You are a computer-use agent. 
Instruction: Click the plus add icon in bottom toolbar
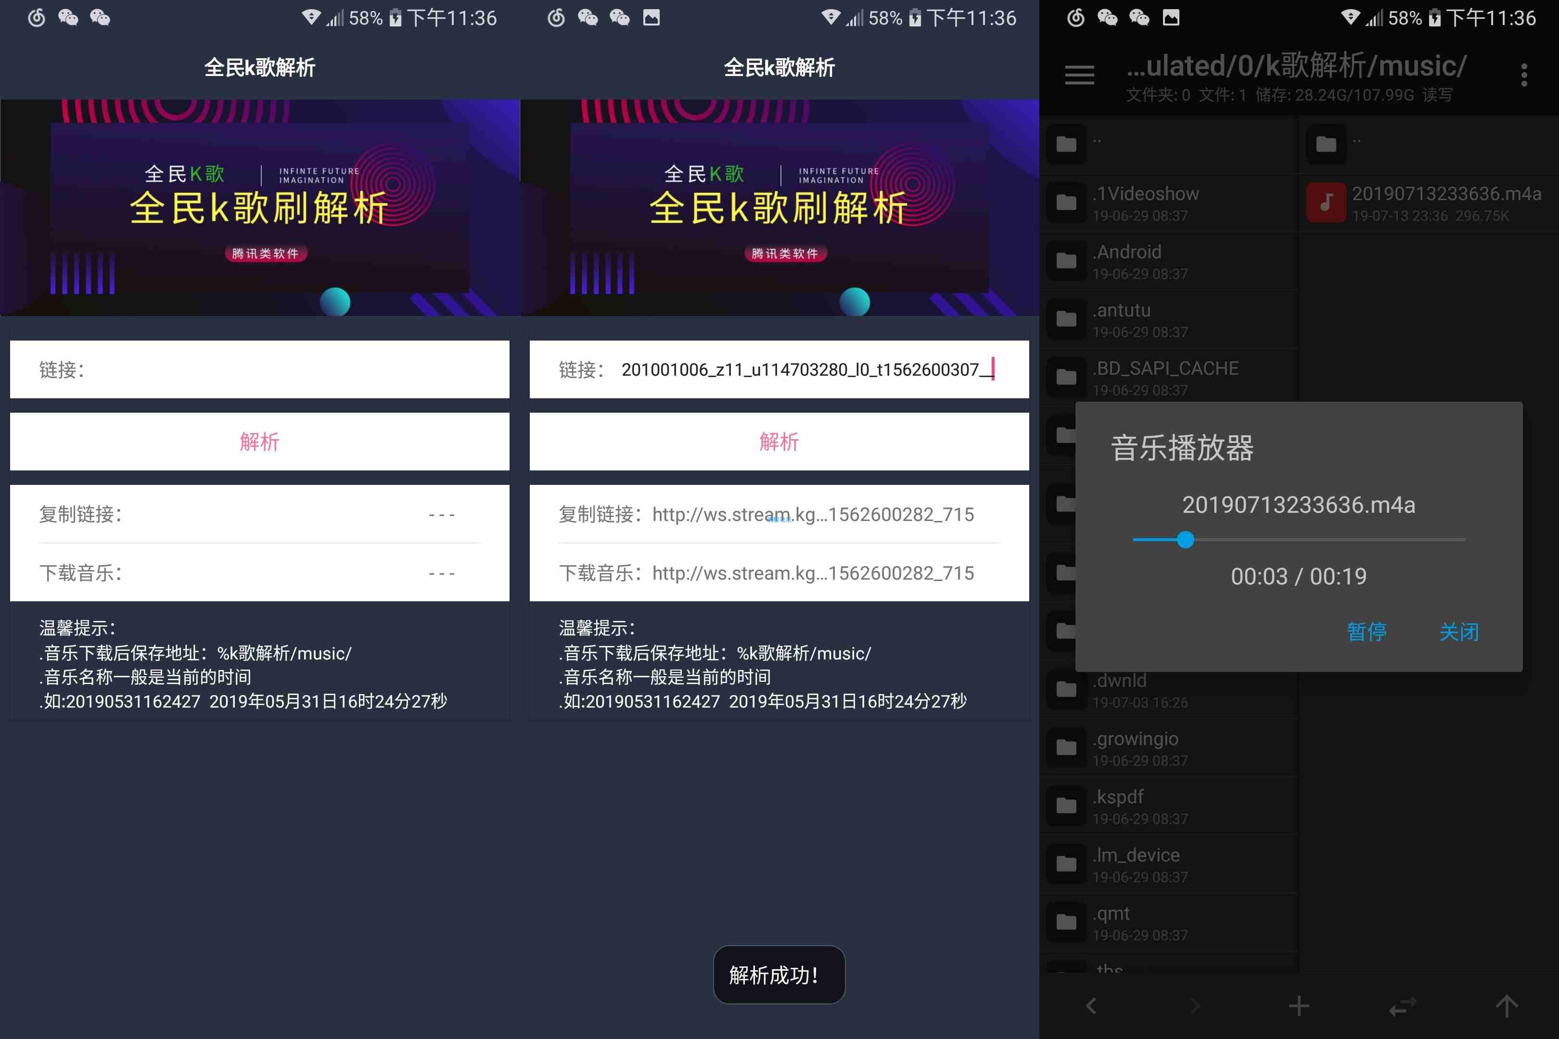coord(1299,1006)
